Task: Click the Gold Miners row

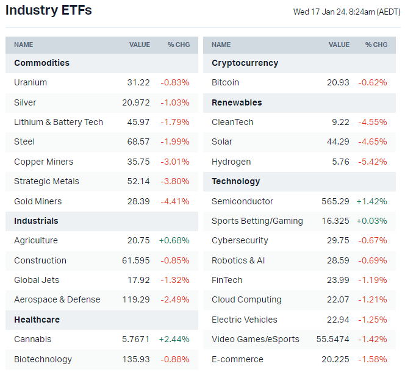Action: coord(38,201)
